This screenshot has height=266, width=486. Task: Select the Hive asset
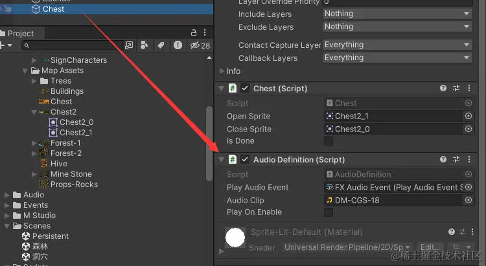point(58,164)
